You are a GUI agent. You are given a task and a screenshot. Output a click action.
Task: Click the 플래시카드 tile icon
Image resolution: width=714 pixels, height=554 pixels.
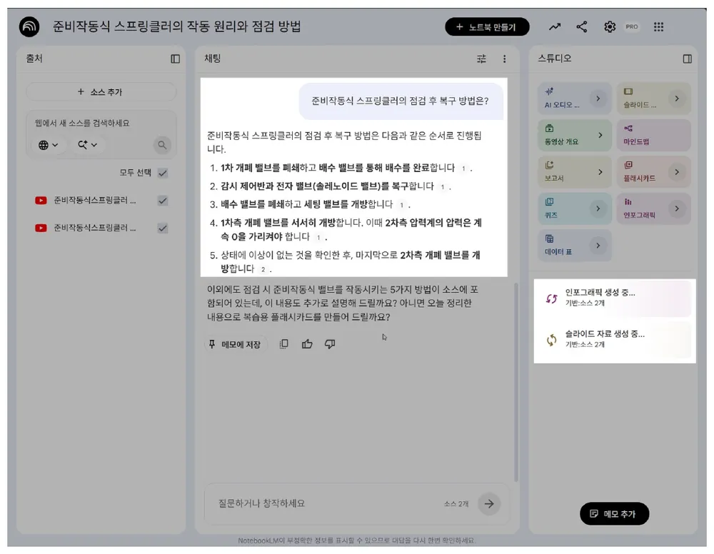pos(628,165)
